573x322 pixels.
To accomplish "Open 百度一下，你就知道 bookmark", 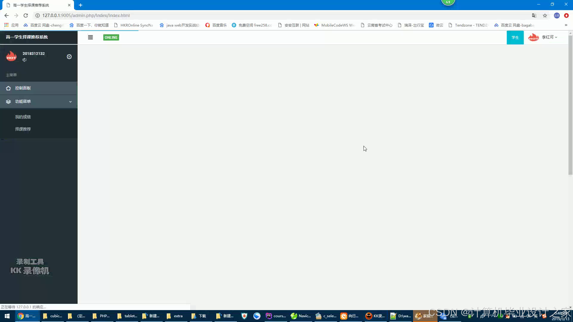I will 89,25.
